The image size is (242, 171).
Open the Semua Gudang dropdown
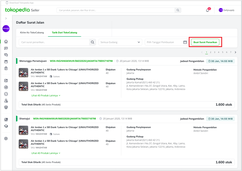point(120,42)
